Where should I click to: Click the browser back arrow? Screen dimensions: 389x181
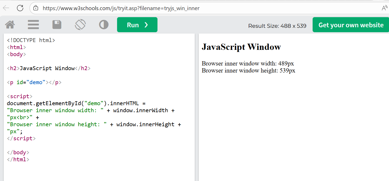6,8
